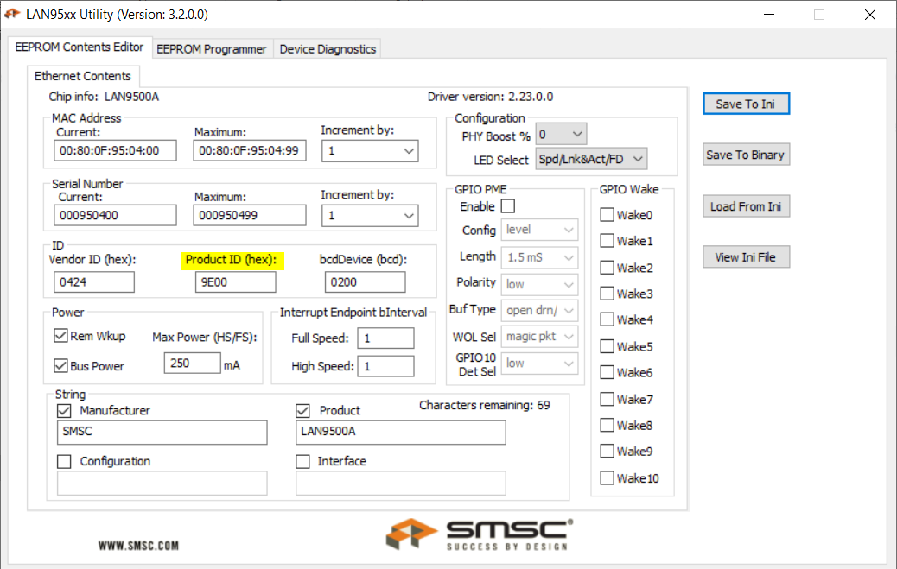Open the www.smsc.com link
897x569 pixels.
coord(138,546)
